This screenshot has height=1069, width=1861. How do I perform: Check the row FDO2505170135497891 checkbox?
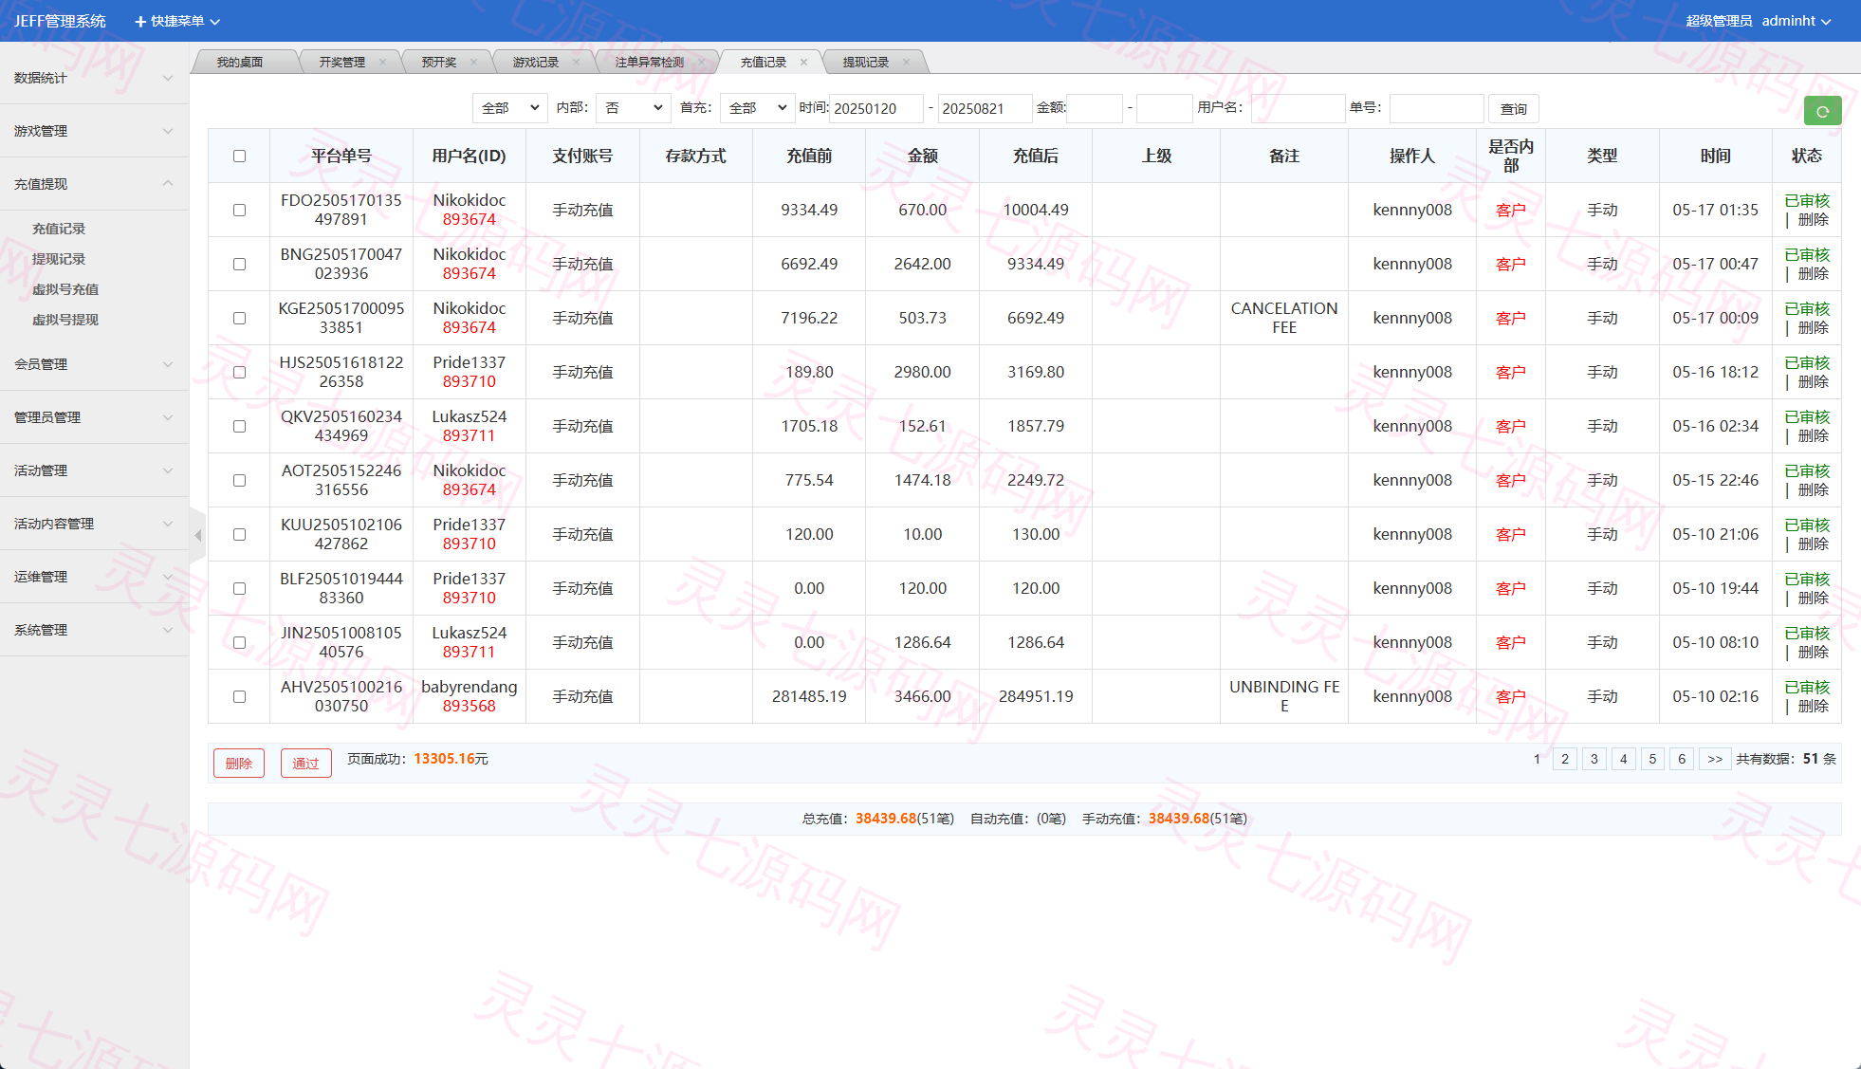click(239, 211)
